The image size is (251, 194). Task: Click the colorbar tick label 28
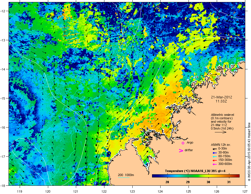167,182
